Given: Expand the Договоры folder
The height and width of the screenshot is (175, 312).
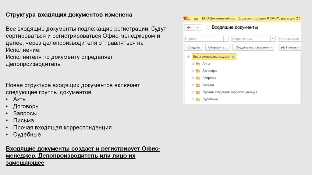Looking at the screenshot, I should pos(193,71).
